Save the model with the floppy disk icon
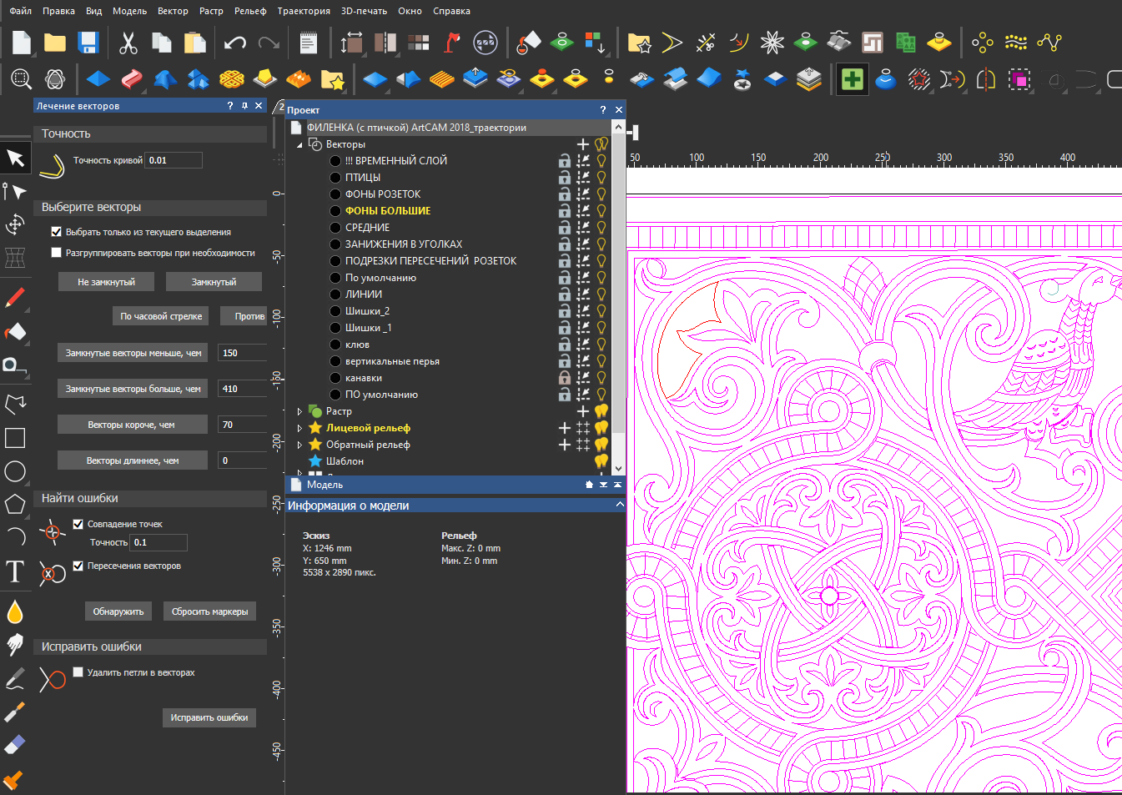The width and height of the screenshot is (1122, 795). (88, 43)
